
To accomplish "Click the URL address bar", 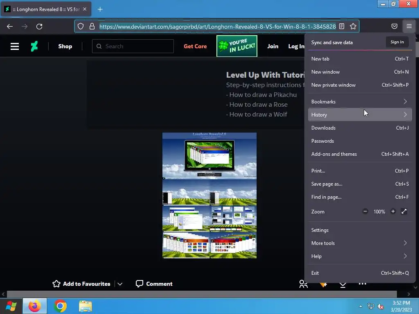I will [x=218, y=27].
